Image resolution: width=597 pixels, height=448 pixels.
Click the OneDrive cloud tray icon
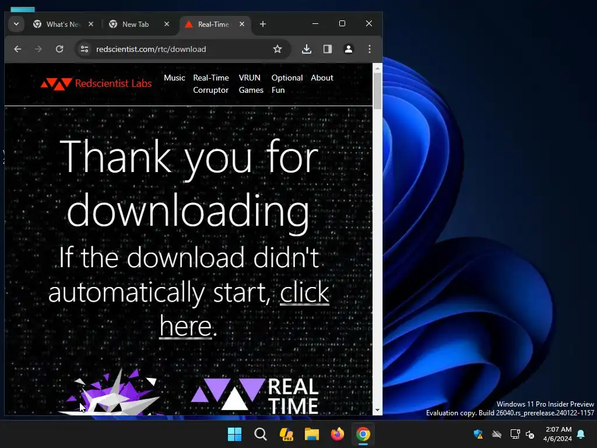click(497, 434)
